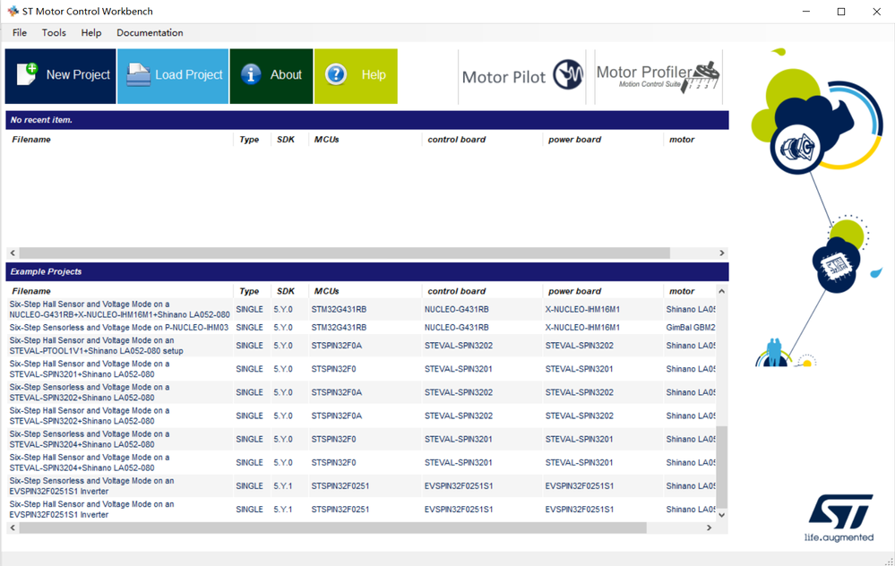Click the No recent item header bar
This screenshot has width=895, height=566.
click(367, 120)
